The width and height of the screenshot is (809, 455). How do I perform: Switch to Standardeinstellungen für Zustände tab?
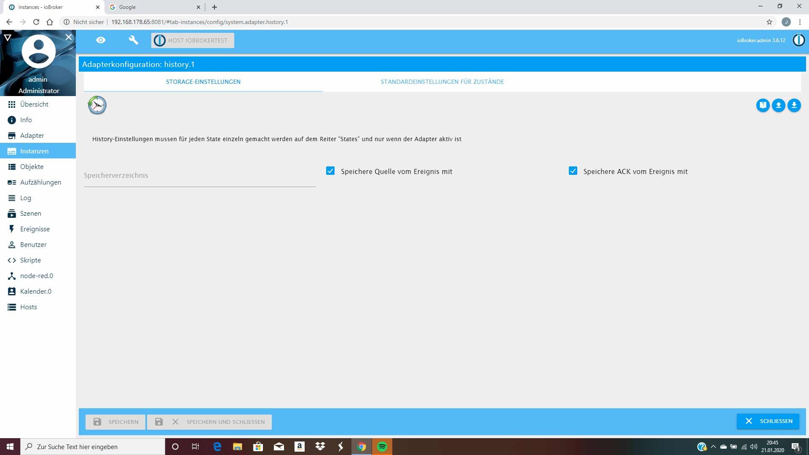point(442,82)
